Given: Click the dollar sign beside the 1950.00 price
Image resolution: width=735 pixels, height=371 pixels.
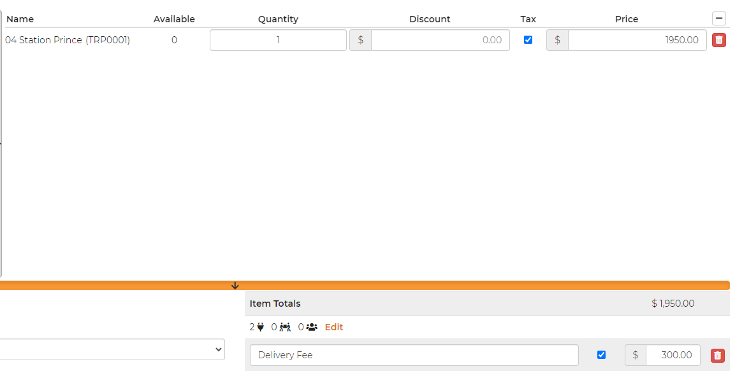Looking at the screenshot, I should pos(557,40).
